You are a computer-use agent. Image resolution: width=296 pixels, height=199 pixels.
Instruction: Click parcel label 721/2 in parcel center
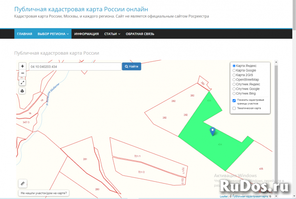(x=141, y=172)
